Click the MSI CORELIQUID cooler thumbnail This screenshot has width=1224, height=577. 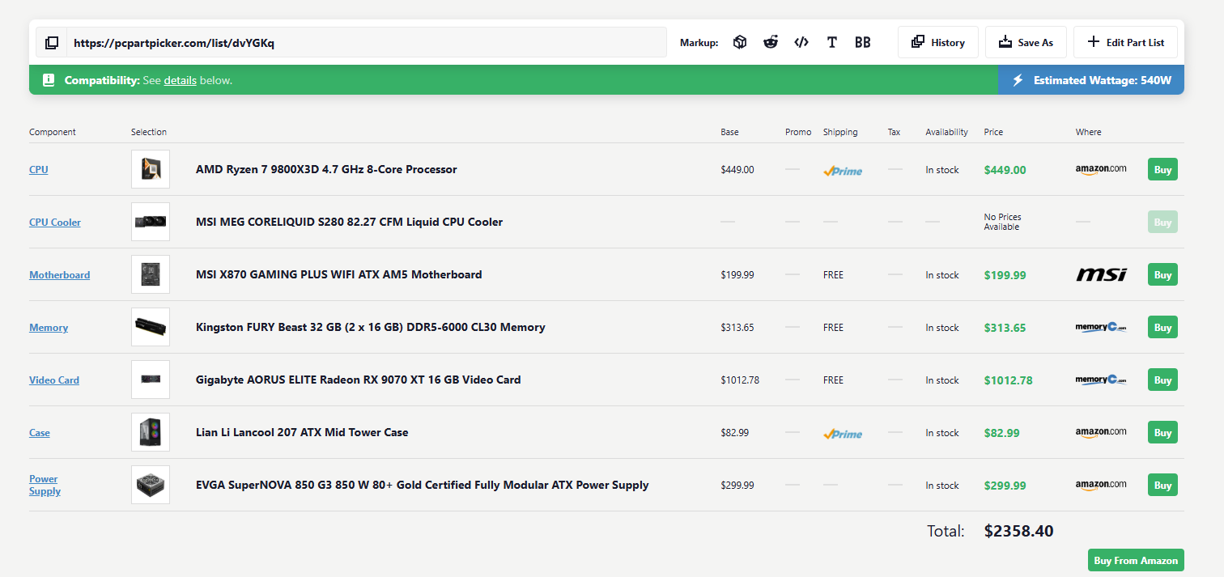[x=151, y=222]
